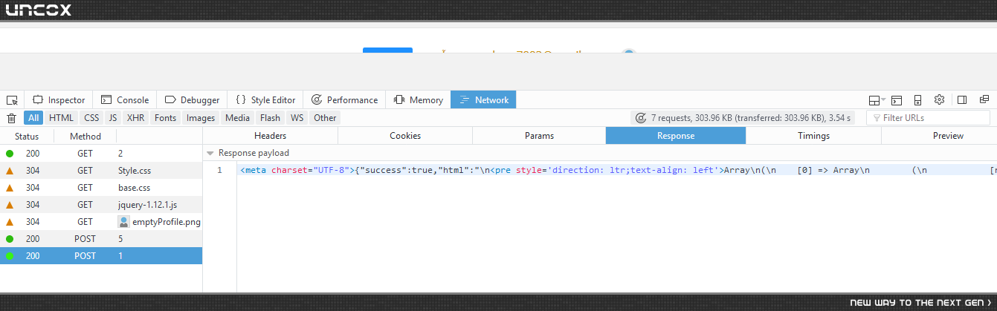Open the Debugger tab
997x311 pixels.
191,100
